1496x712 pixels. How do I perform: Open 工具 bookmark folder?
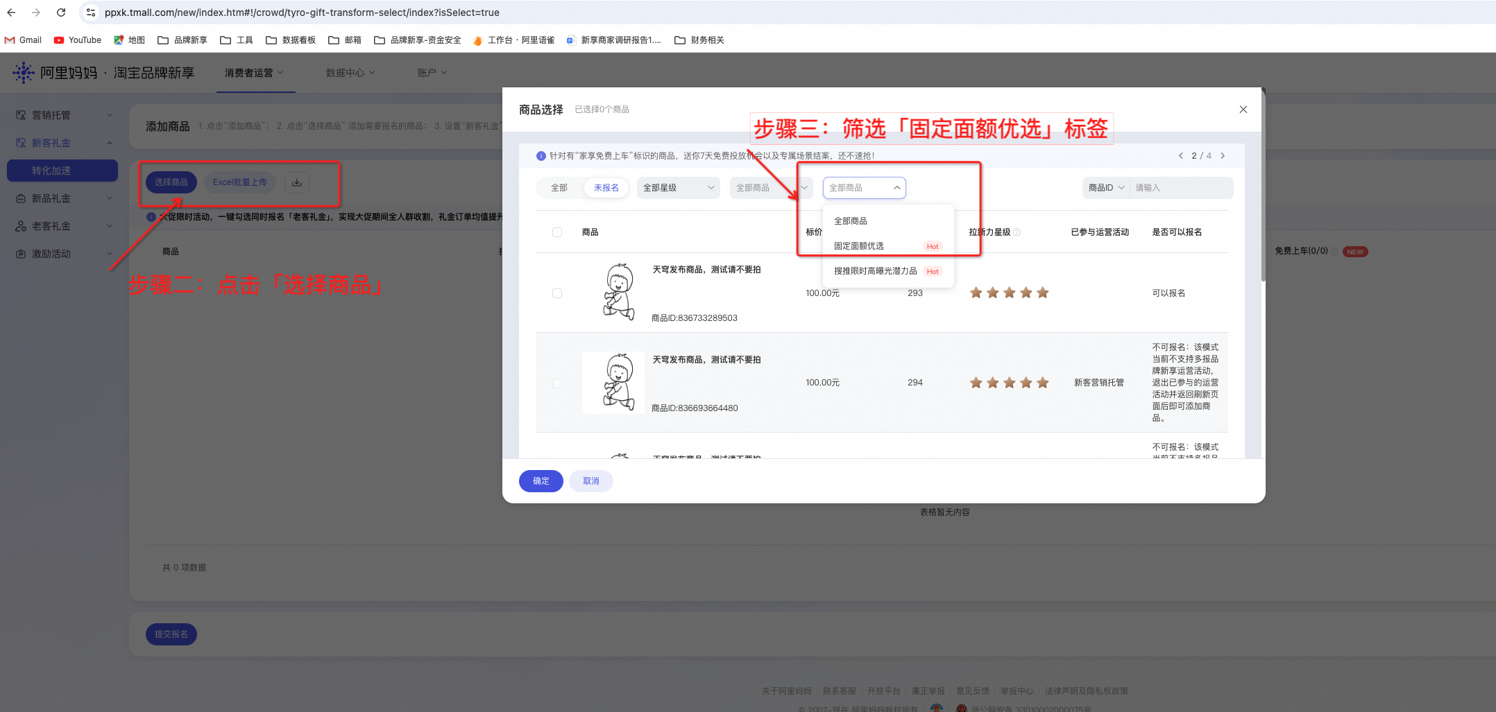(x=237, y=40)
